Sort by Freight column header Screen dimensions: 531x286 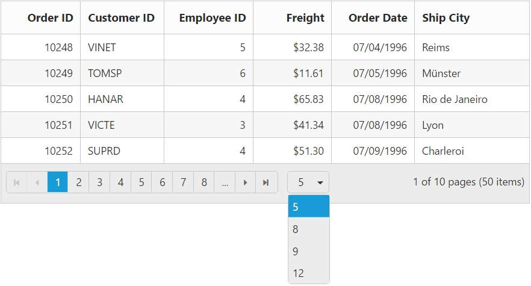click(x=305, y=18)
